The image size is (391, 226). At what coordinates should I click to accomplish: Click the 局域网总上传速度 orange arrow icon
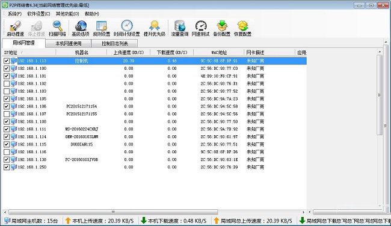(216, 221)
